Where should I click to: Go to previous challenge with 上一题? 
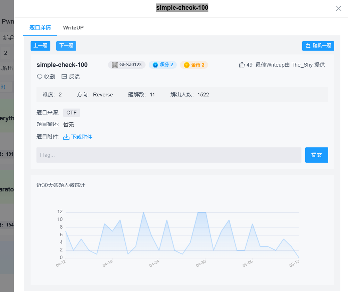click(40, 46)
